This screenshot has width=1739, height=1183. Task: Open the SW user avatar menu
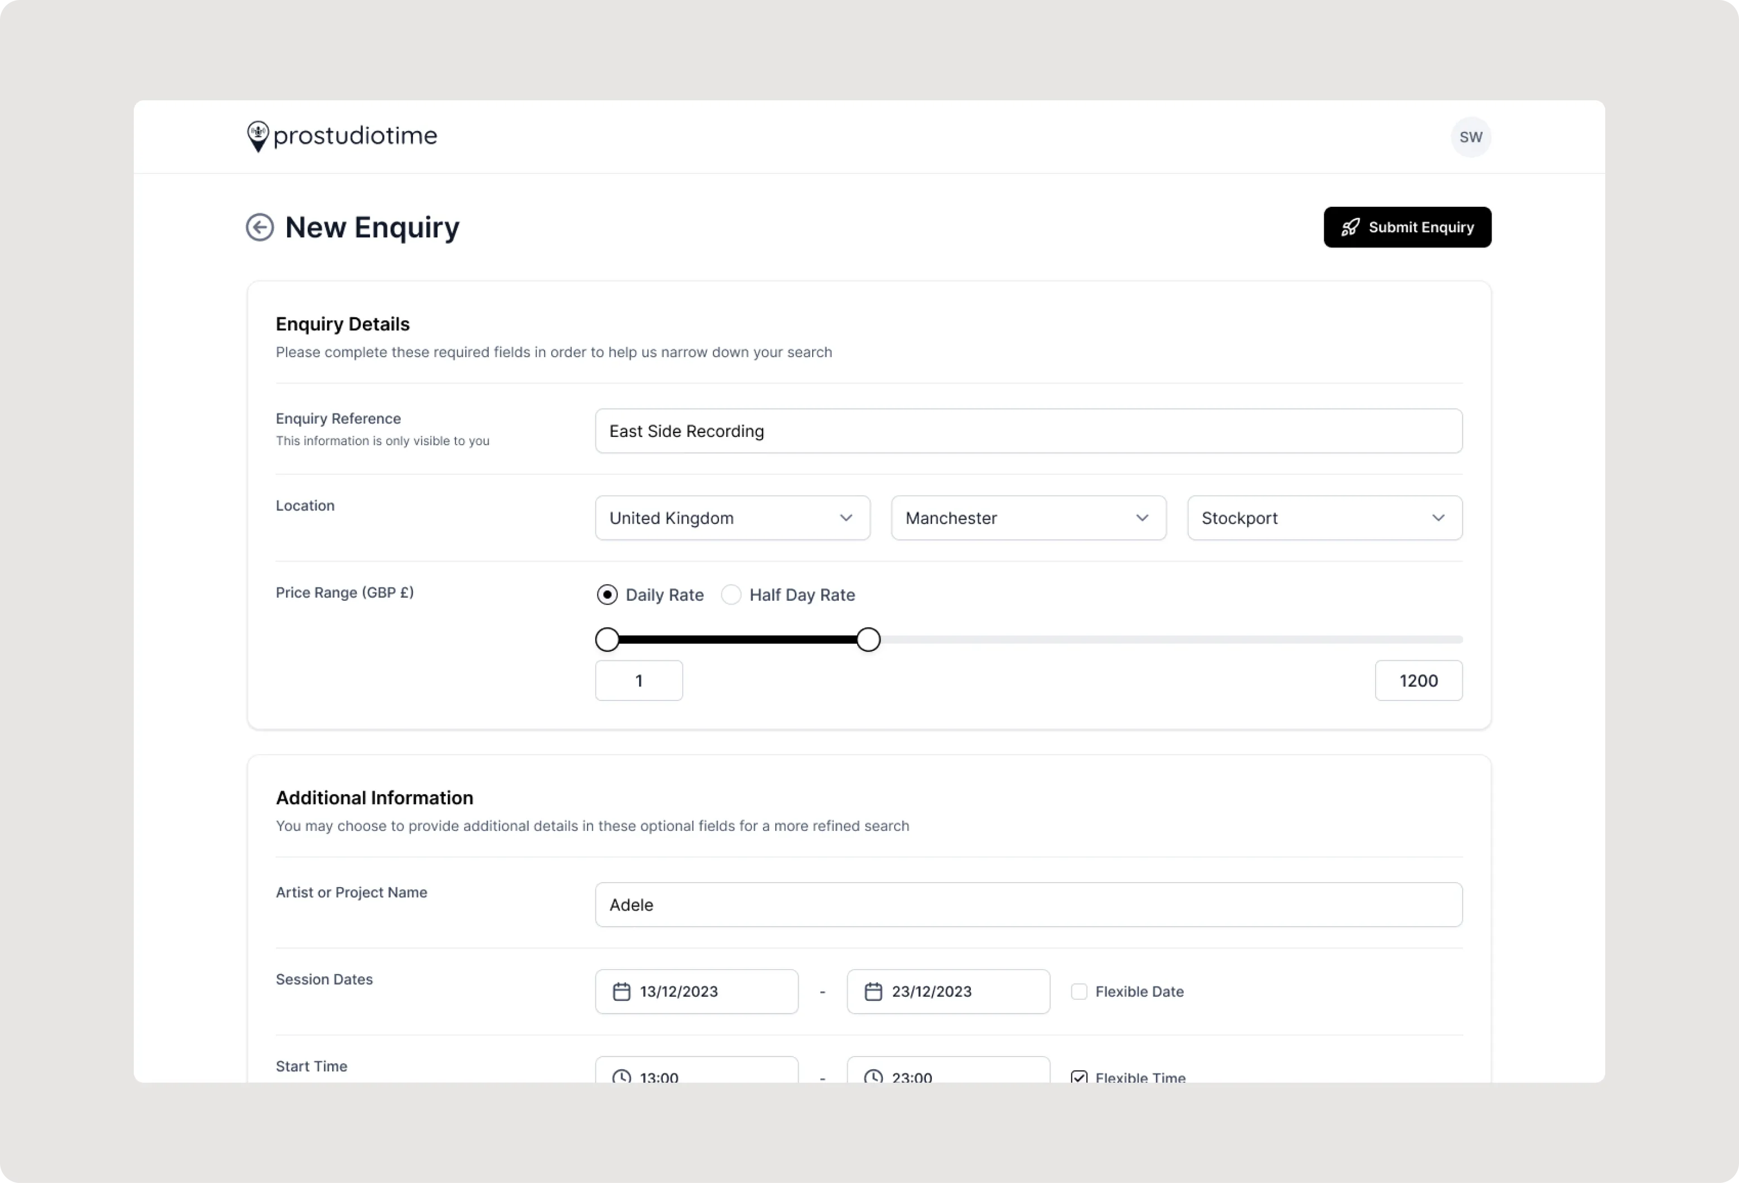[1470, 137]
